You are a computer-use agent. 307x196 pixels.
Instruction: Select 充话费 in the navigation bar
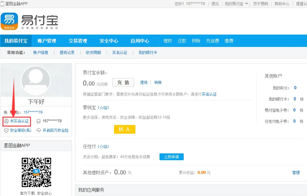213,41
